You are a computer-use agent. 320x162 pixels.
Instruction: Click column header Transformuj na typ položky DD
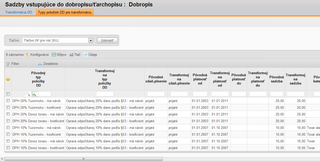click(x=105, y=79)
